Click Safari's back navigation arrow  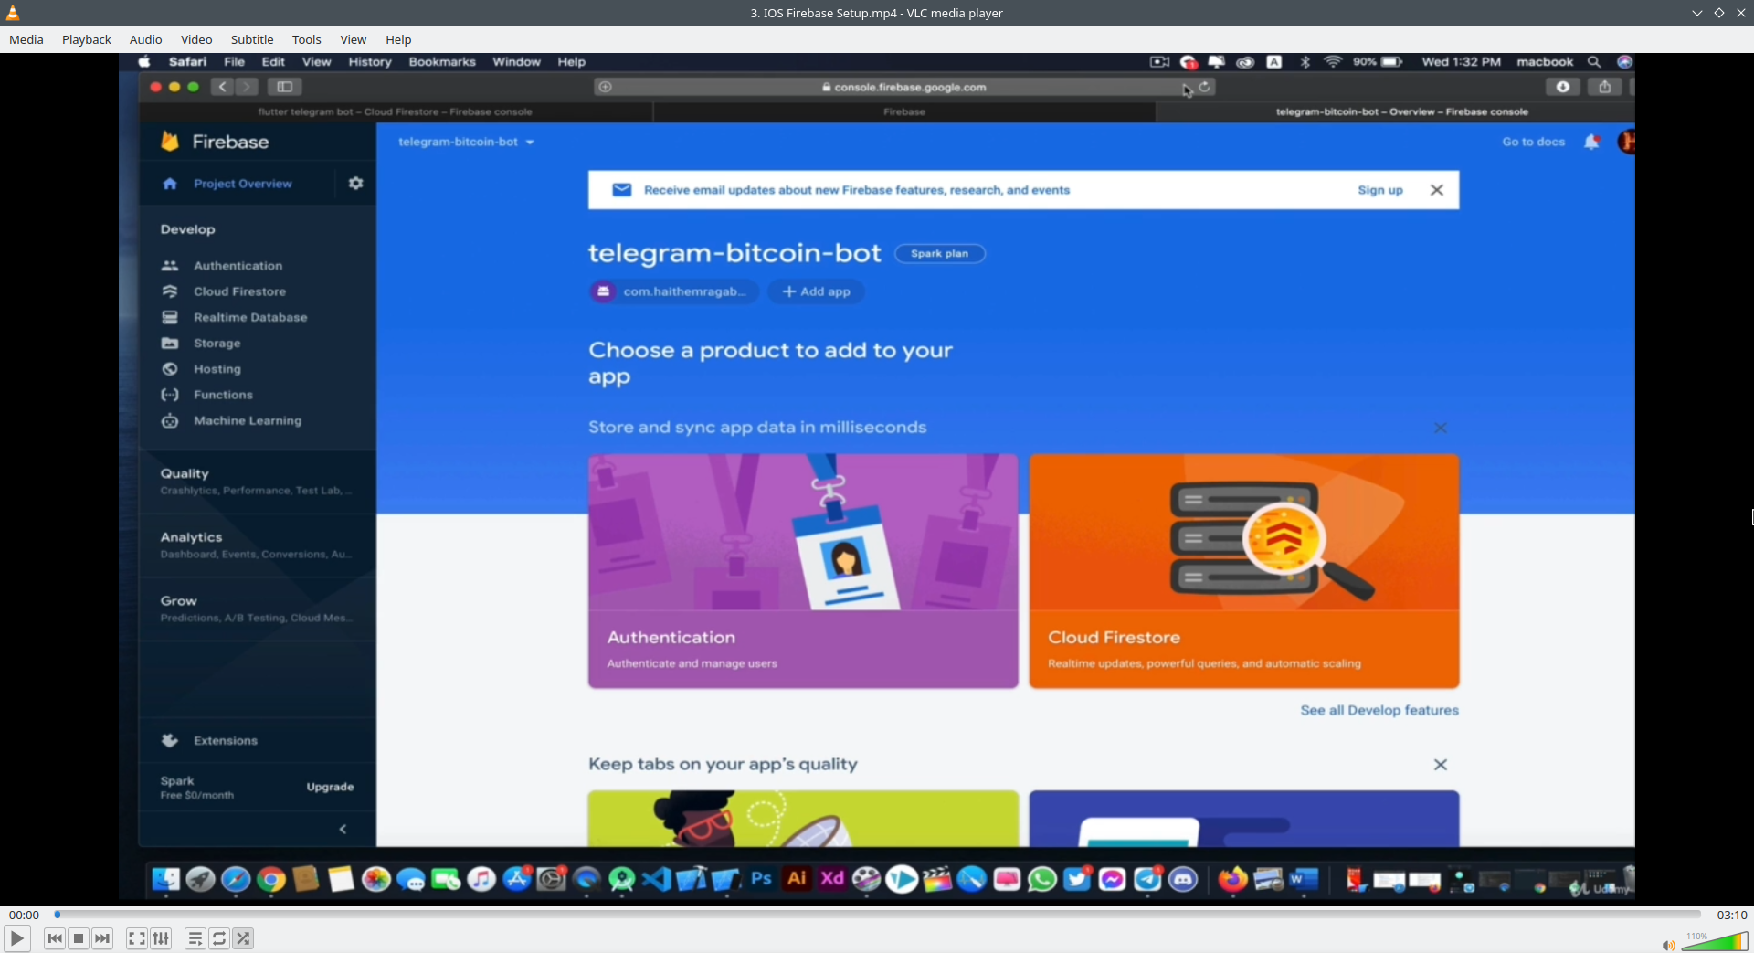(x=223, y=87)
